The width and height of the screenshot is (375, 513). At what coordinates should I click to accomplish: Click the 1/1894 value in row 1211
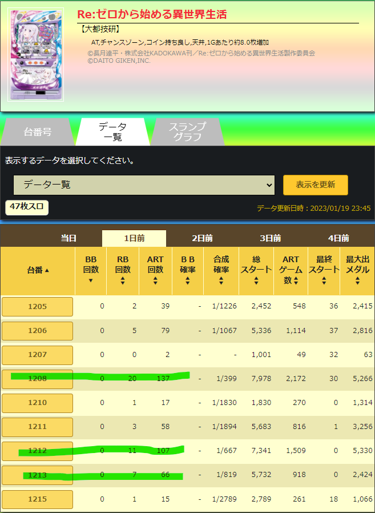pyautogui.click(x=224, y=427)
